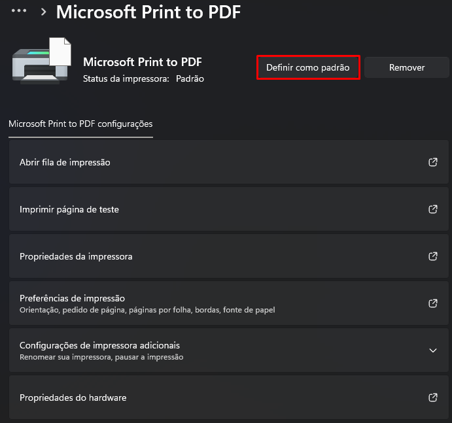This screenshot has height=423, width=452.
Task: Click external link icon for Abrir fila de impressão
Action: 432,162
